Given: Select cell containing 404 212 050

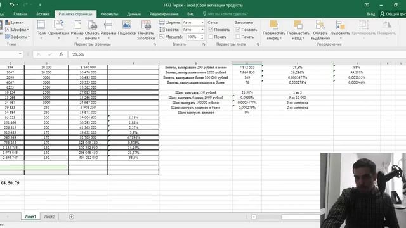Looking at the screenshot, I should pyautogui.click(x=88, y=158).
